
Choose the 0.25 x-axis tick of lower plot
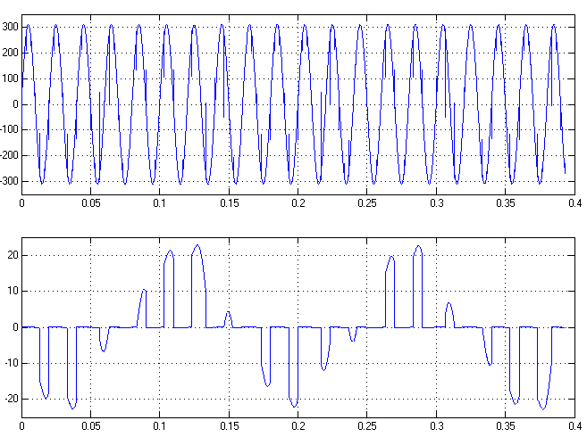tap(367, 426)
